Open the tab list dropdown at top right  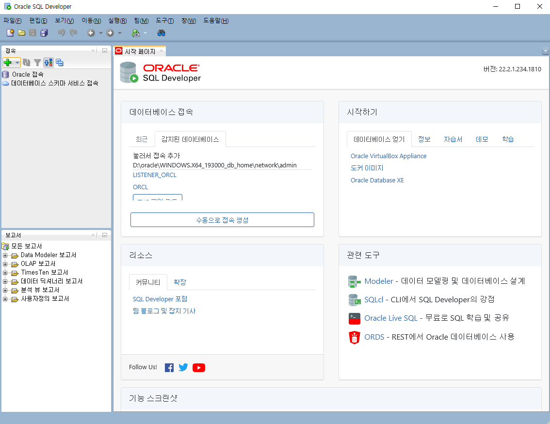coord(545,51)
